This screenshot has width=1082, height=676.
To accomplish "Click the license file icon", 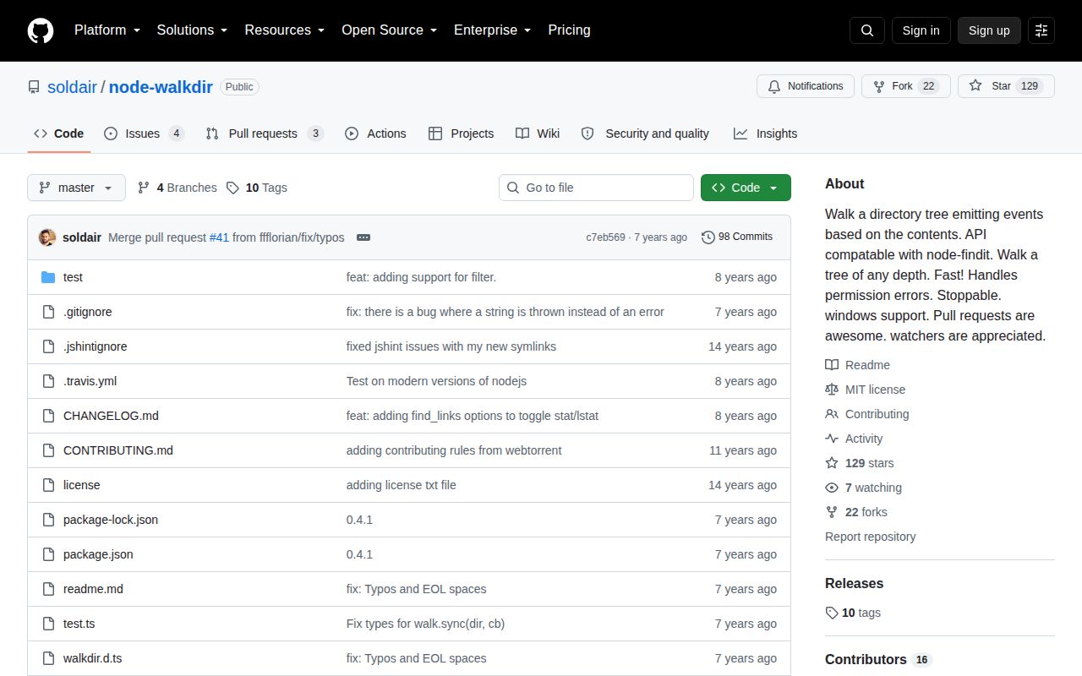I will point(48,485).
